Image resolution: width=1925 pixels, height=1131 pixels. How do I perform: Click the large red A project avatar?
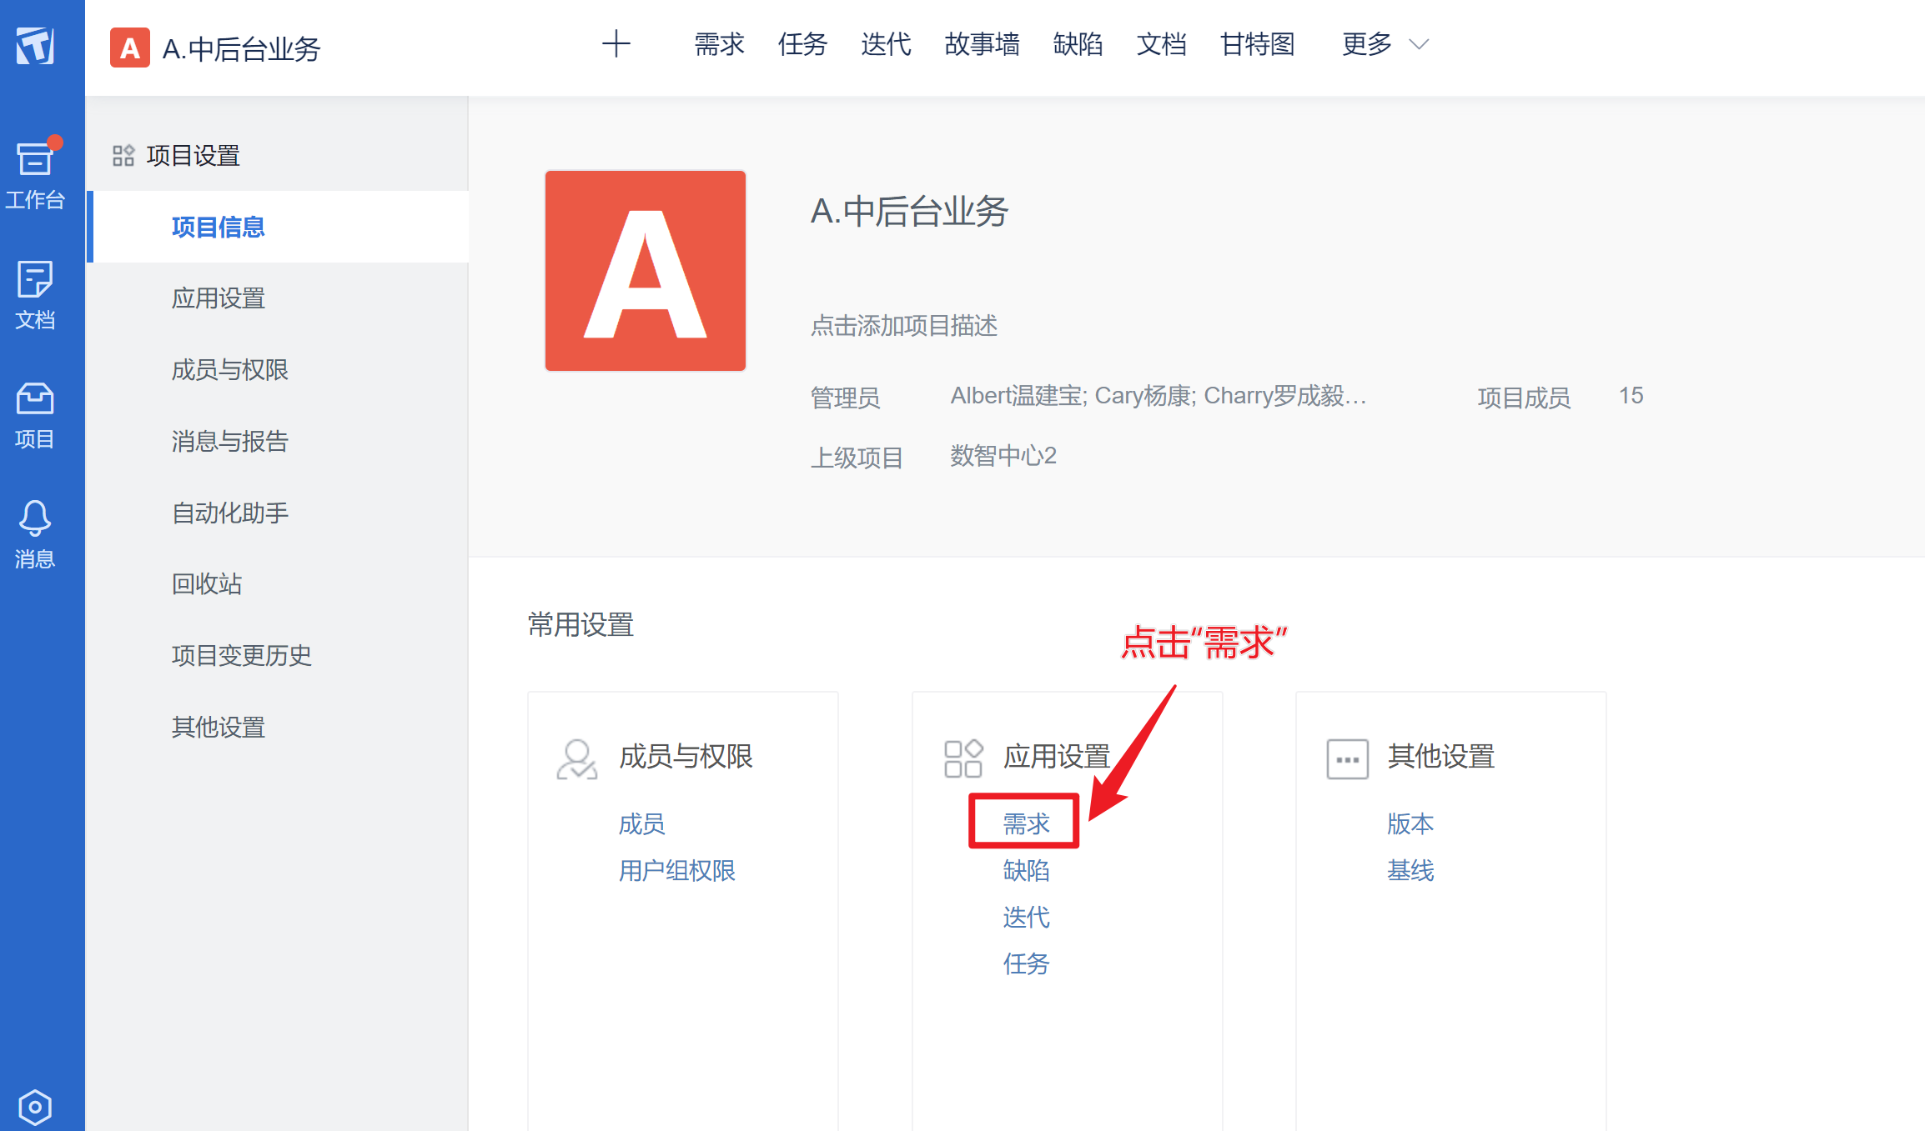646,271
